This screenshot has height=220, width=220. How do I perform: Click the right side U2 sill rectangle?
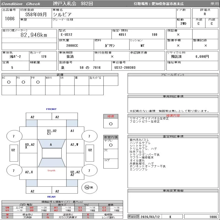pyautogui.click(x=90, y=150)
